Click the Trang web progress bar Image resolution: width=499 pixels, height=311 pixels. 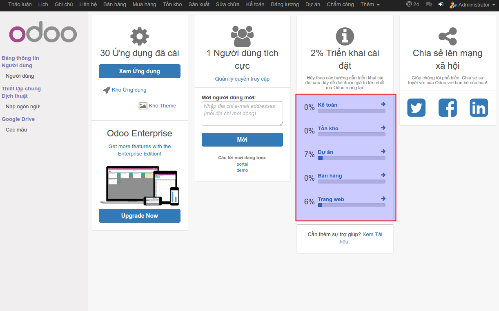click(x=352, y=205)
